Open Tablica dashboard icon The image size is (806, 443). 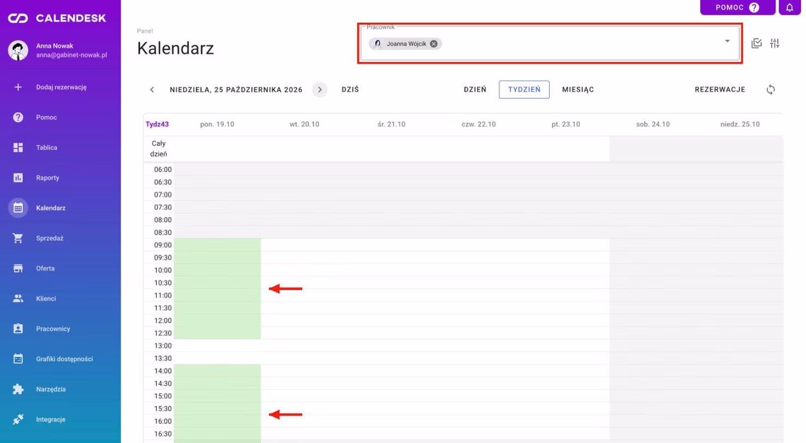click(18, 147)
